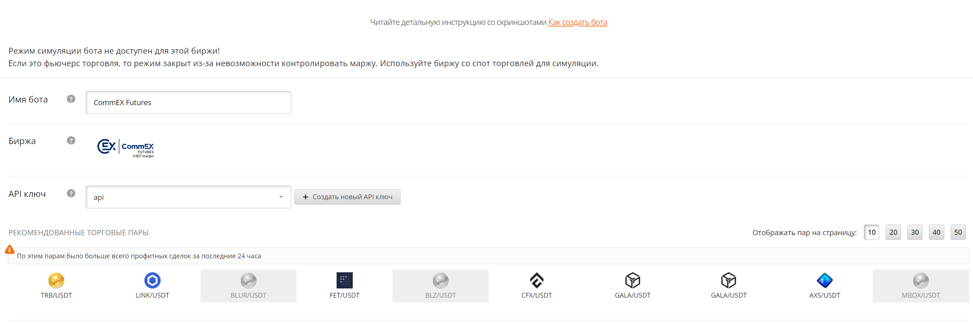The height and width of the screenshot is (323, 973).
Task: Click text 'Отображать пар на страницу:'
Action: click(x=805, y=233)
